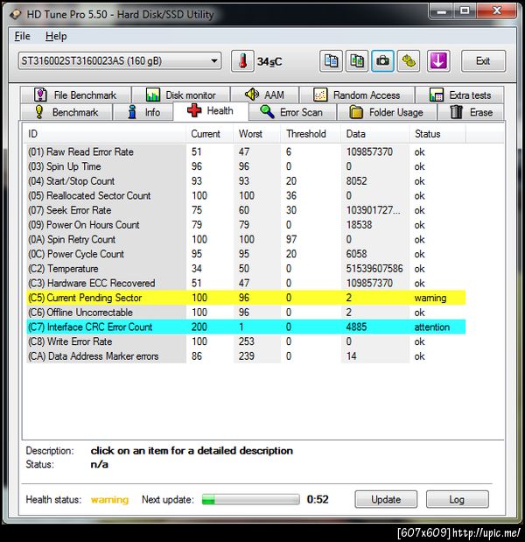Select the (C7) Interface CRC Error Count row
The height and width of the screenshot is (542, 525).
[x=246, y=327]
